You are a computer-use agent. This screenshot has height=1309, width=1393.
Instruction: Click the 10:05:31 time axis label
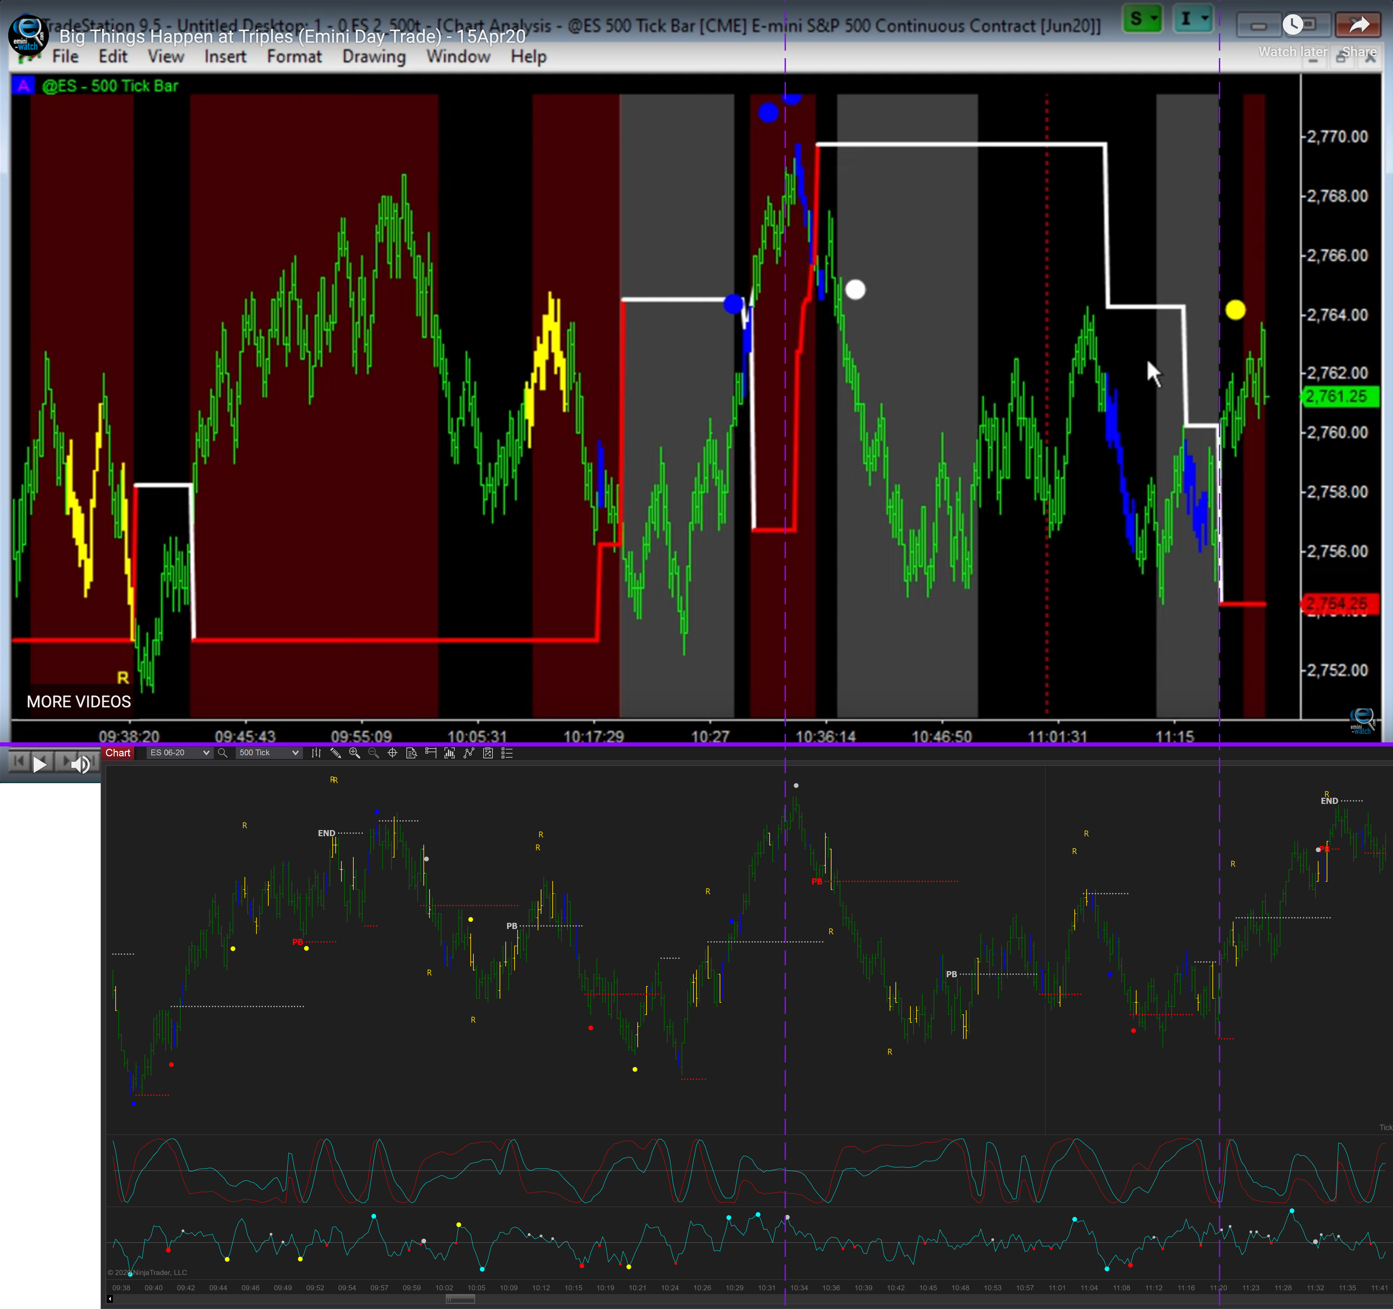(x=477, y=736)
